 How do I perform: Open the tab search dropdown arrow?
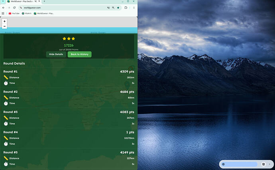(3, 1)
